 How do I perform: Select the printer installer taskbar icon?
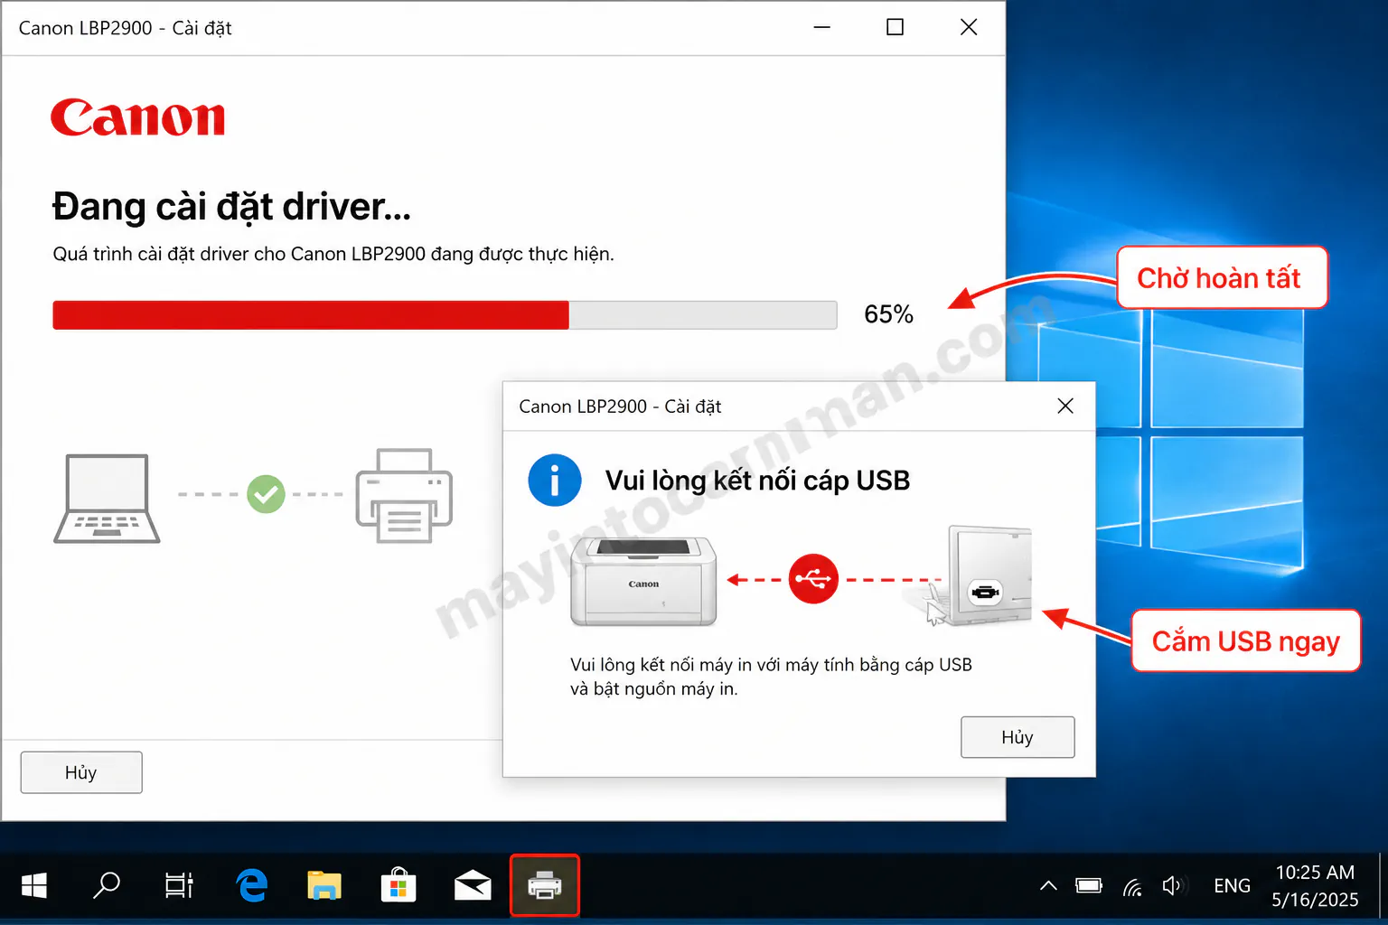point(545,885)
